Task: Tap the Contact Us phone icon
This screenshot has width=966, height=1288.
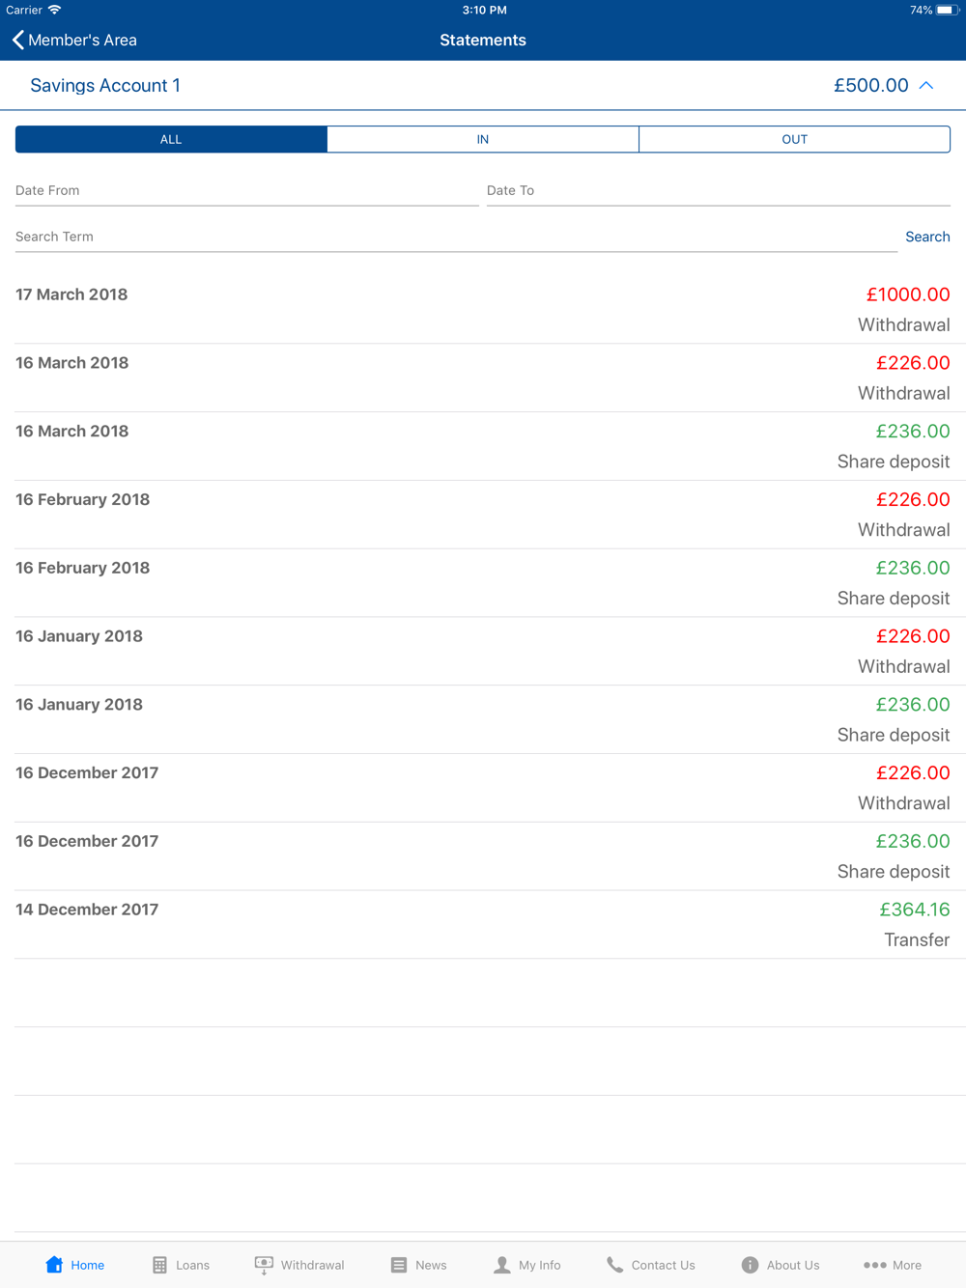Action: pyautogui.click(x=614, y=1265)
